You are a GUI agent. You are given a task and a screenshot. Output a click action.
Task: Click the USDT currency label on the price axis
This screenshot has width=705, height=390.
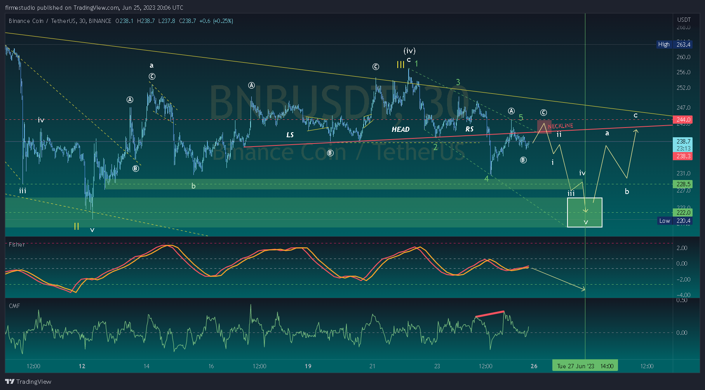click(684, 19)
